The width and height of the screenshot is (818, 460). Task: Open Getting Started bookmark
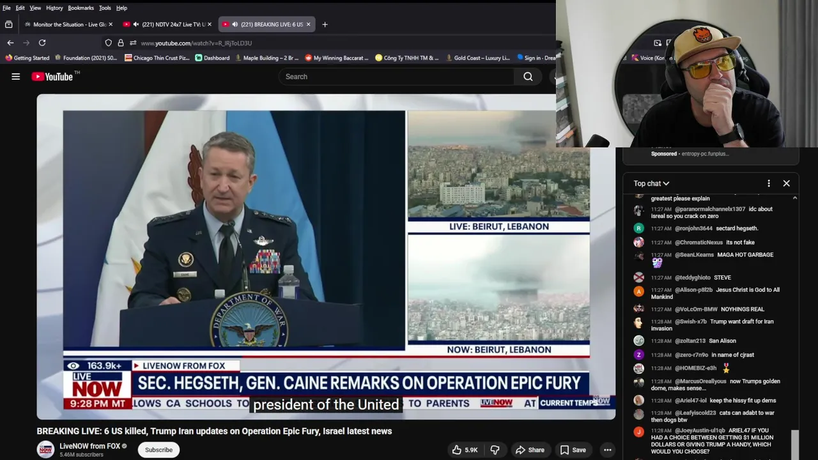click(x=27, y=57)
